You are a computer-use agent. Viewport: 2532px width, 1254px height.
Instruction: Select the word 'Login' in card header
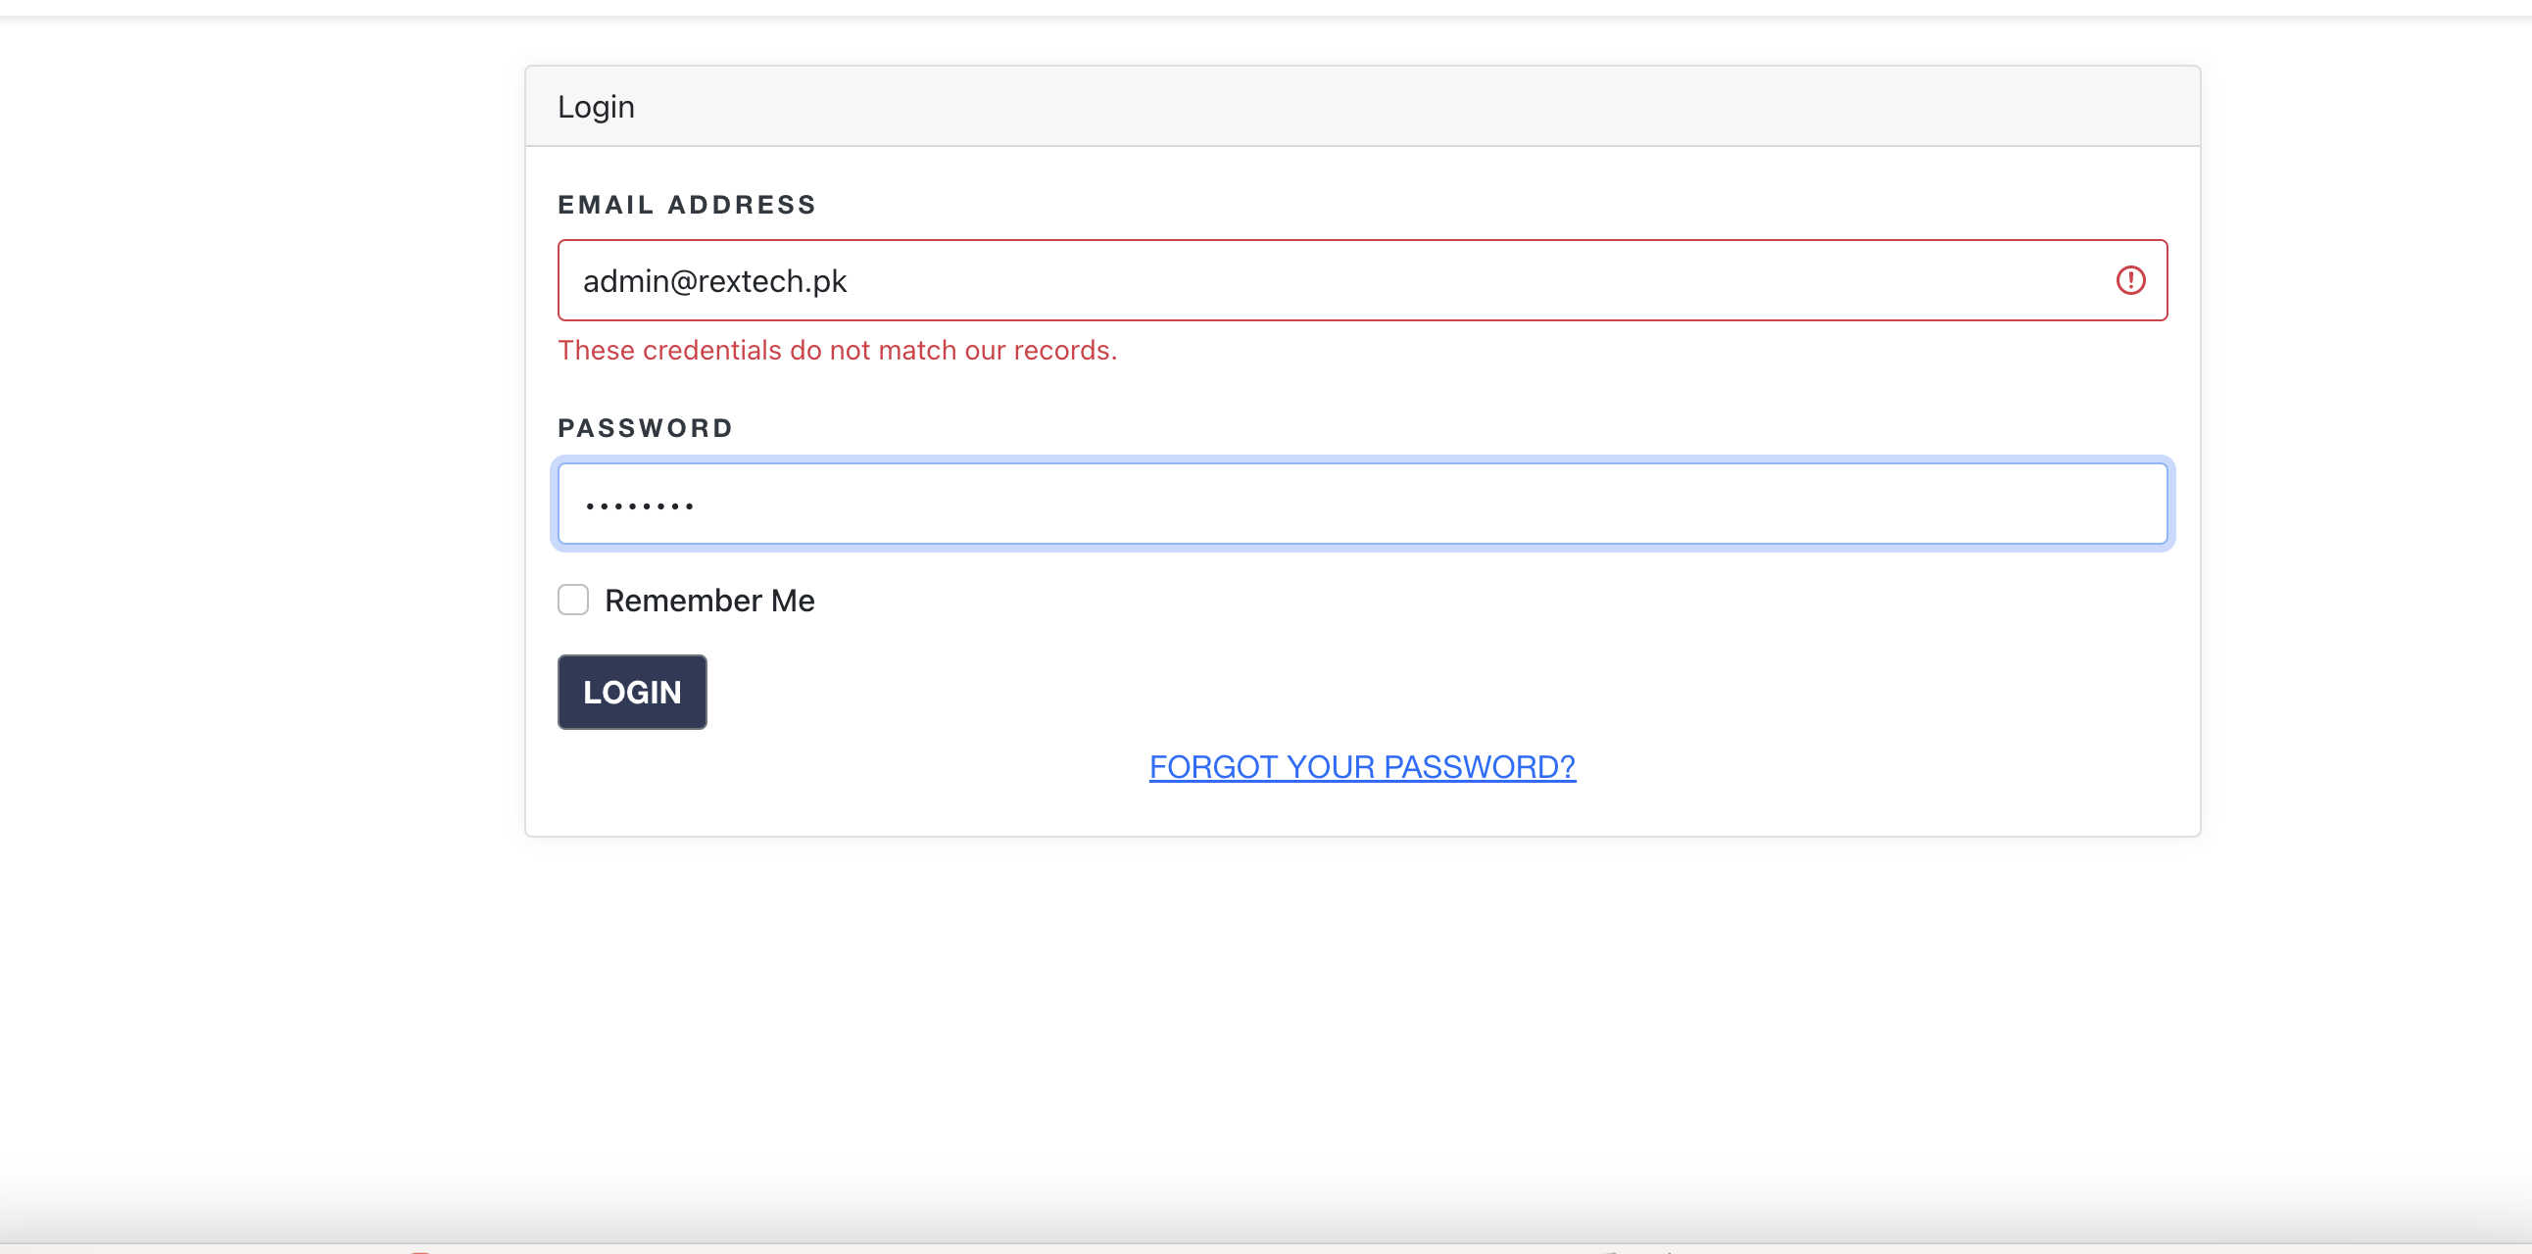596,107
